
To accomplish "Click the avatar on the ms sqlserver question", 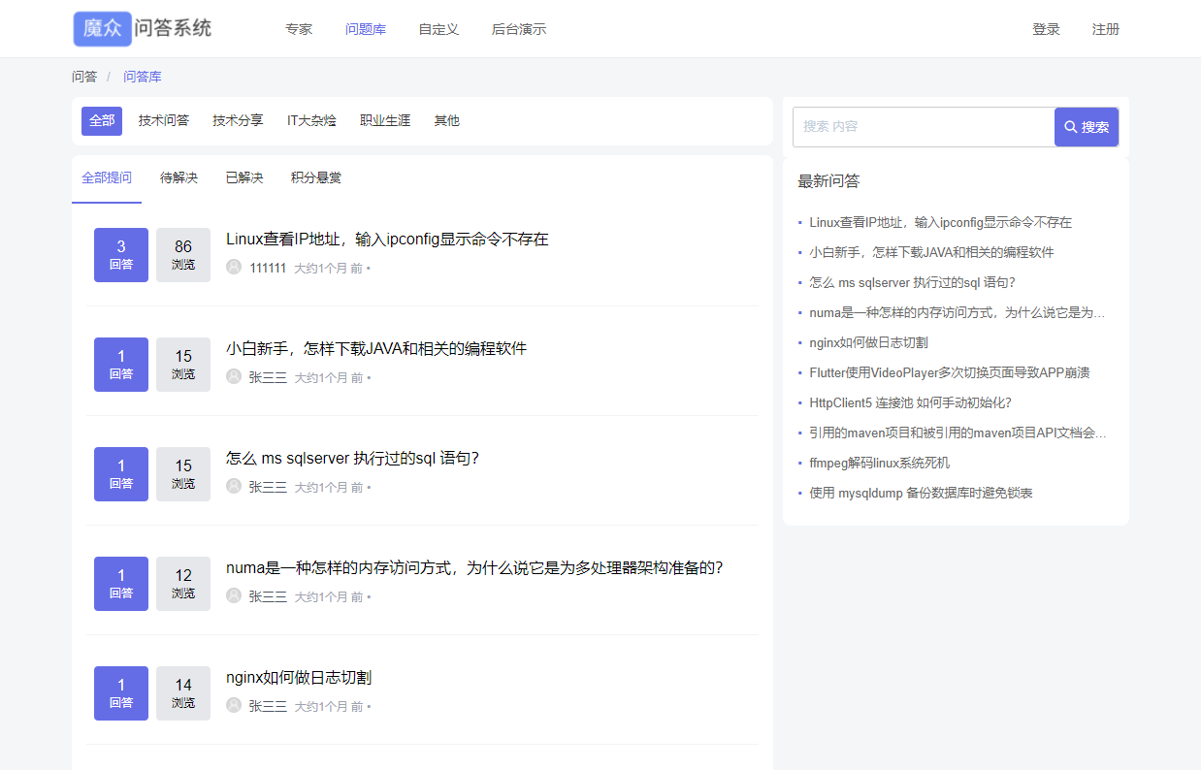I will pyautogui.click(x=234, y=487).
